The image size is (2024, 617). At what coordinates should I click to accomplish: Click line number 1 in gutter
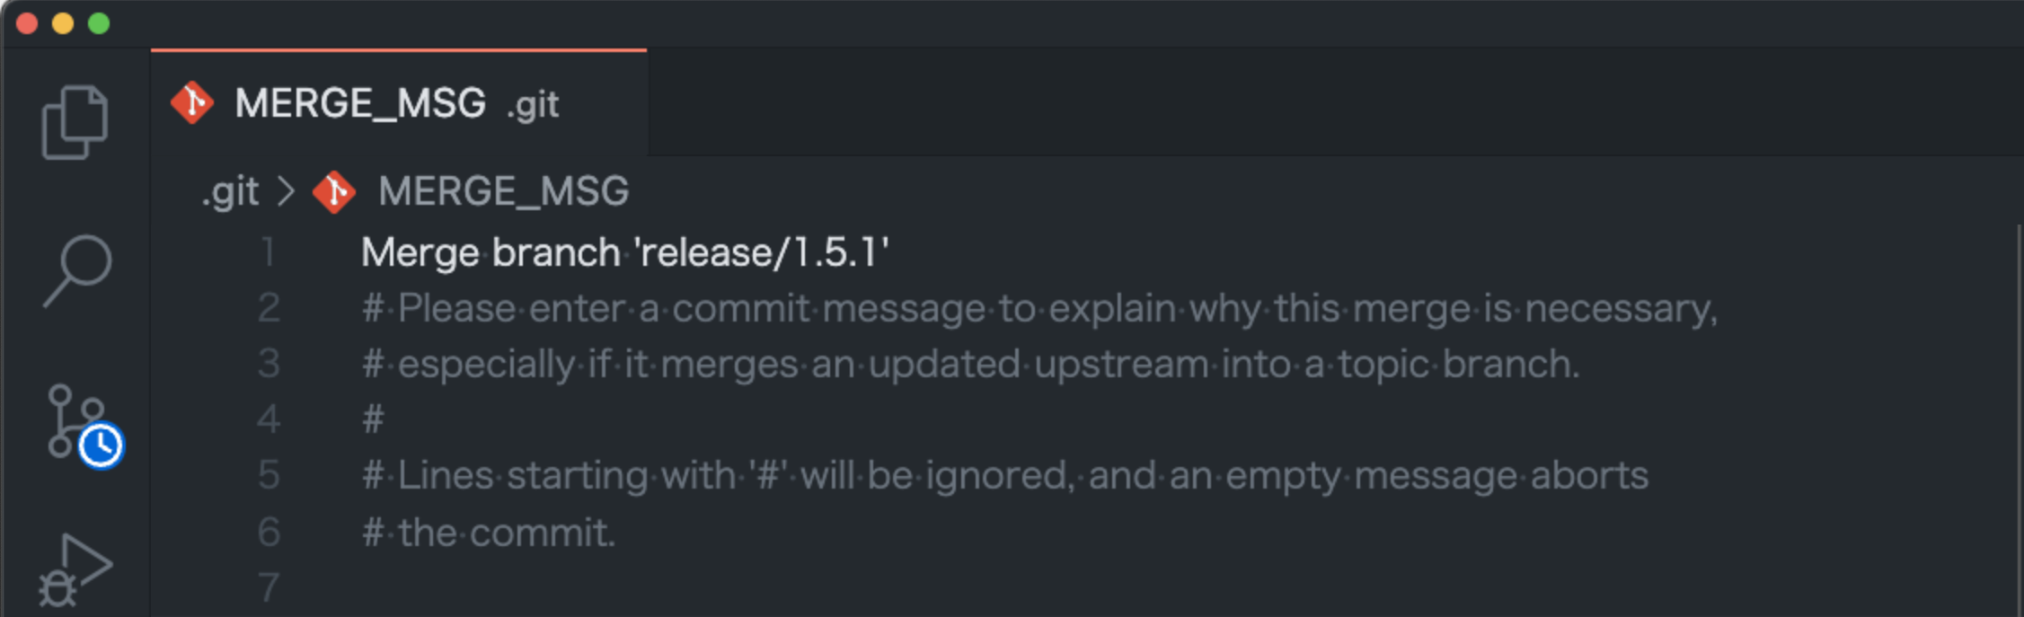[x=268, y=252]
